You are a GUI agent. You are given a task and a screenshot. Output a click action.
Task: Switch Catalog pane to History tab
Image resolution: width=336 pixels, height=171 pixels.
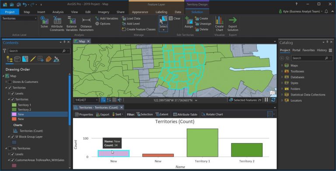322,50
